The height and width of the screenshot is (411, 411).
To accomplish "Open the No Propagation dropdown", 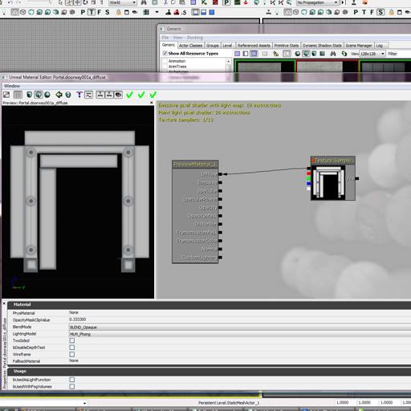I will tap(317, 2).
